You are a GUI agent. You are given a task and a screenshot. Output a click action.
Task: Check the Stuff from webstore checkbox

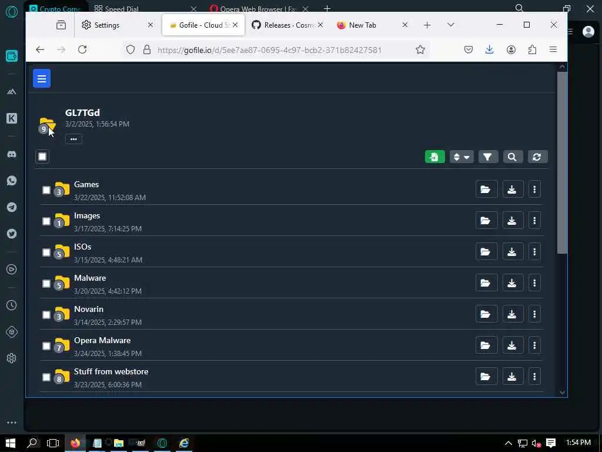click(46, 377)
